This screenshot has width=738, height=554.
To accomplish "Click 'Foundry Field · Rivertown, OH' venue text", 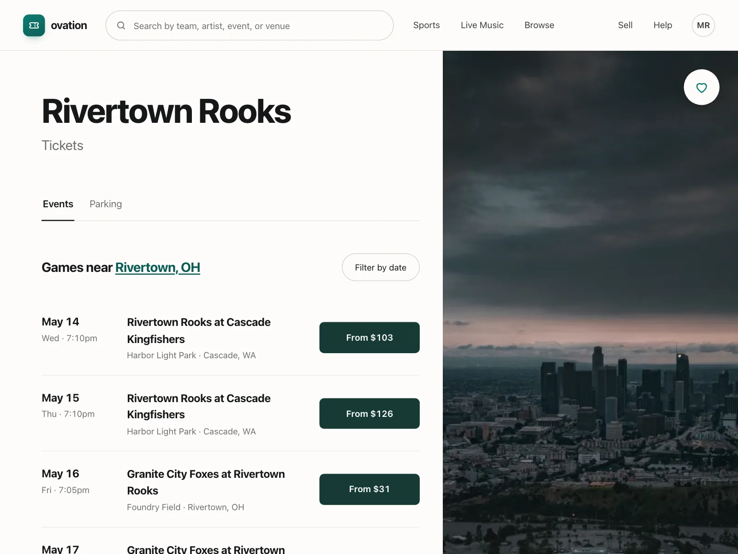I will [185, 507].
